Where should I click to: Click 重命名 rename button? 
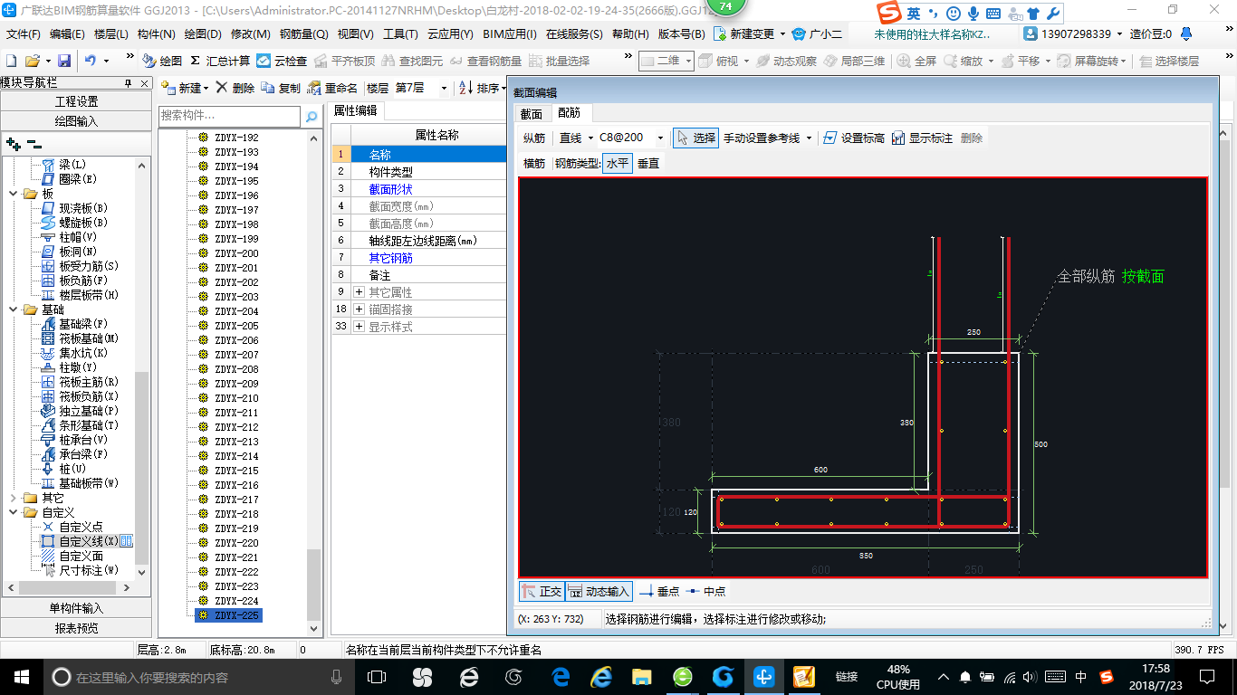click(332, 88)
